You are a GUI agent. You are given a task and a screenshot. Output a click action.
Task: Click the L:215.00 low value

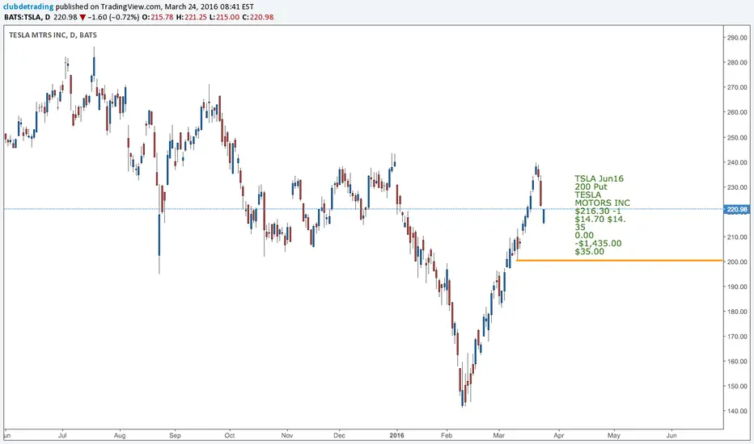coord(224,17)
